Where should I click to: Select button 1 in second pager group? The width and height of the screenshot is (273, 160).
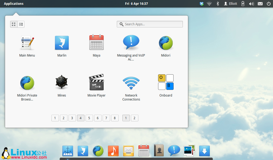pyautogui.click(x=126, y=118)
